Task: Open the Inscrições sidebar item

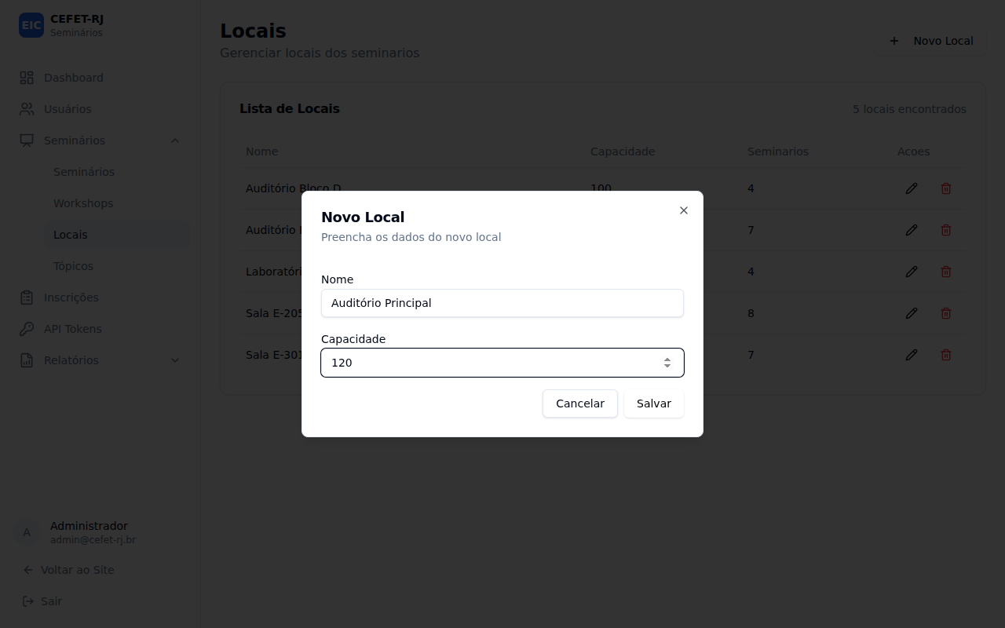Action: (100, 298)
